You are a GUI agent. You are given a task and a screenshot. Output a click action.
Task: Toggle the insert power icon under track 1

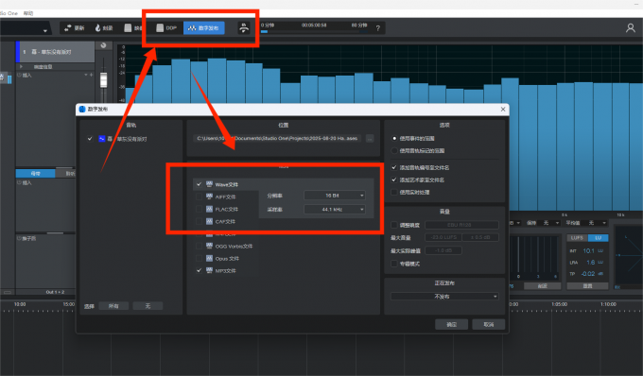[x=19, y=75]
